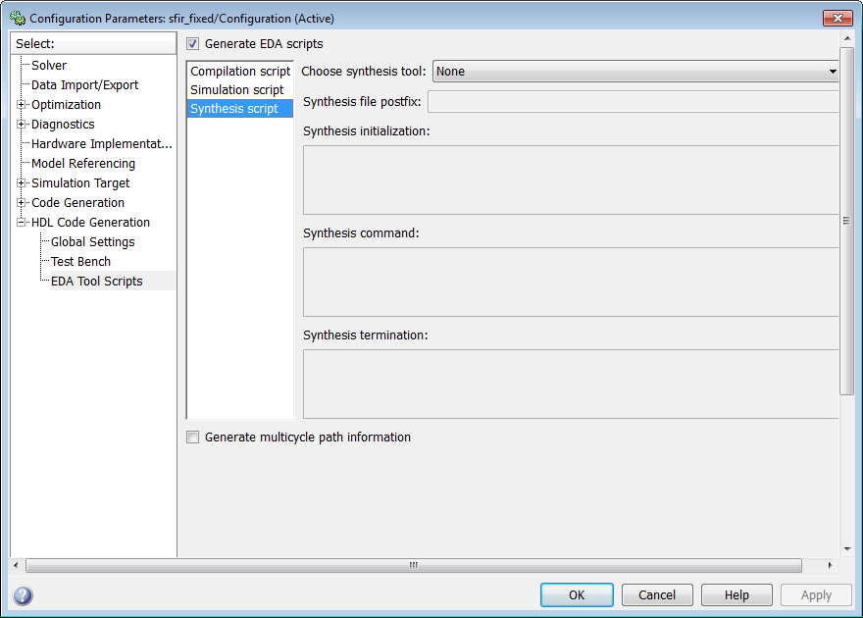Click the blue help question mark icon
863x618 pixels.
point(23,595)
